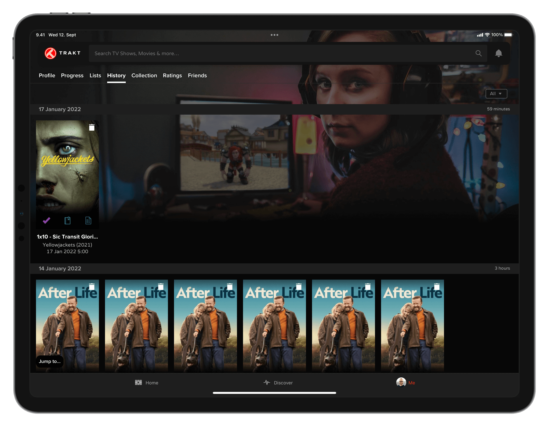The image size is (549, 427).
Task: Open Discover in bottom navigation
Action: click(278, 383)
